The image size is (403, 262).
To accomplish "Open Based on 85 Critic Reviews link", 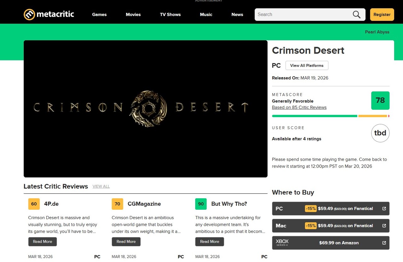I will pos(299,107).
